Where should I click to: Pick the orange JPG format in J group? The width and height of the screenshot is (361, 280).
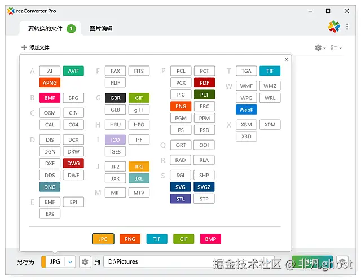[139, 167]
